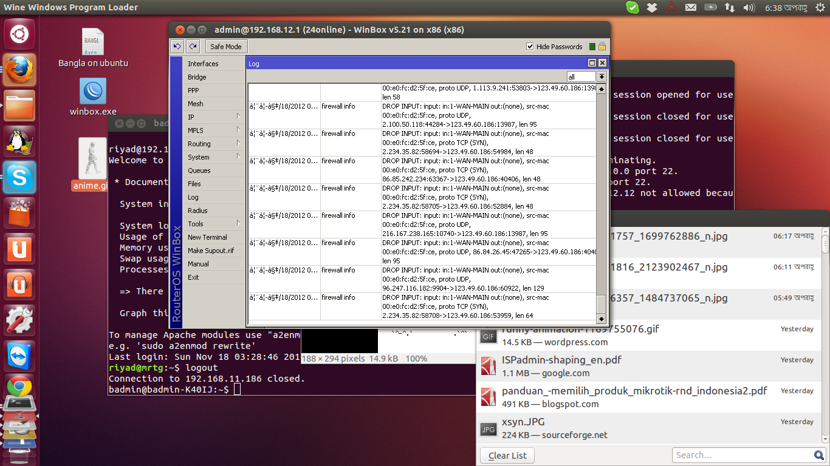Click the Log scrollbar up arrow

tap(602, 89)
